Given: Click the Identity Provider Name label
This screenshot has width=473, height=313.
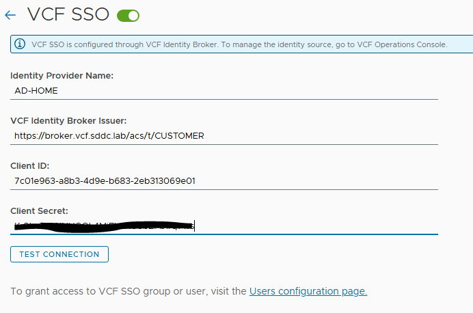Looking at the screenshot, I should pyautogui.click(x=62, y=75).
